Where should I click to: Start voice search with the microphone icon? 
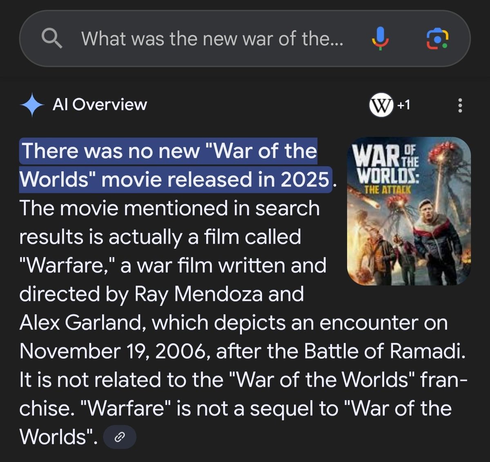click(x=380, y=39)
